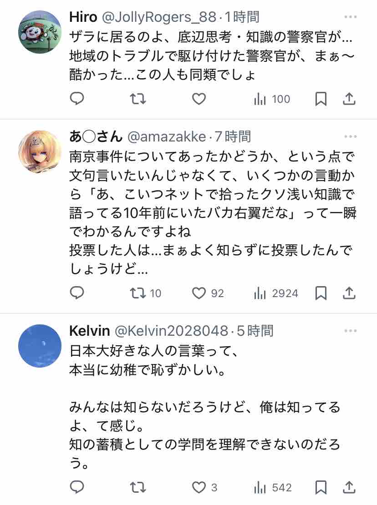377x505 pixels.
Task: Open the @Kelvin2028048 profile handle
Action: [171, 331]
